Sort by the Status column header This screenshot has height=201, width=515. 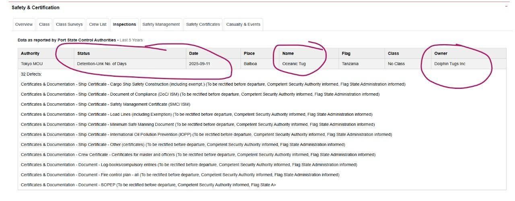(84, 53)
